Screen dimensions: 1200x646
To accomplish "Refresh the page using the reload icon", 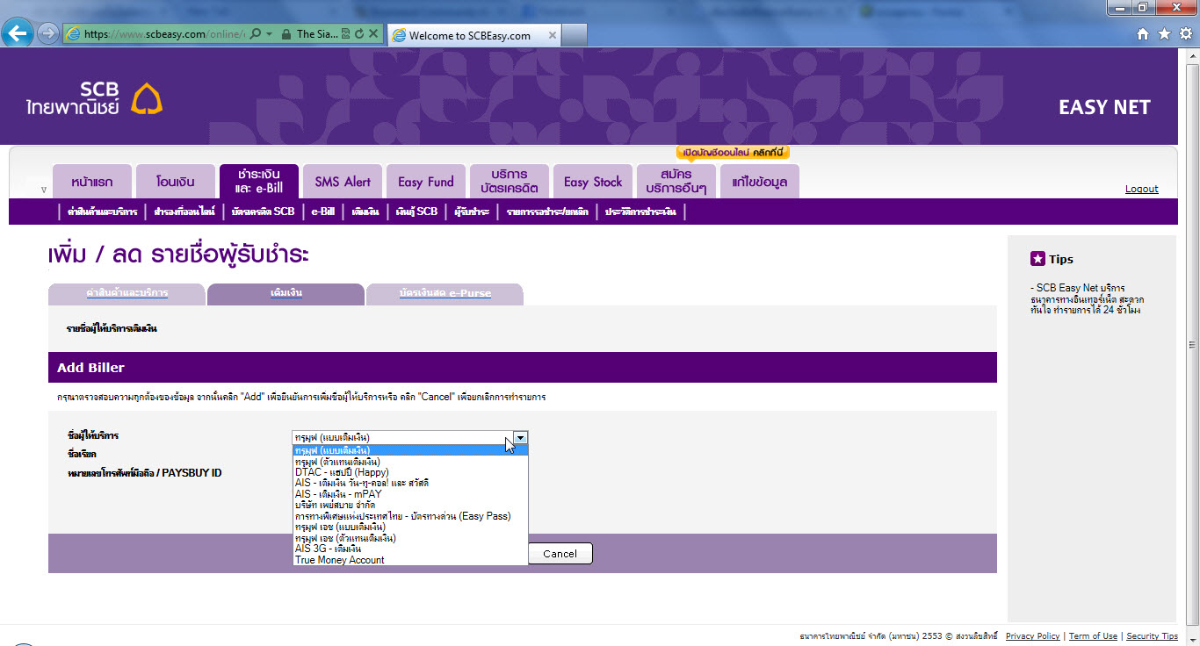I will [x=359, y=34].
